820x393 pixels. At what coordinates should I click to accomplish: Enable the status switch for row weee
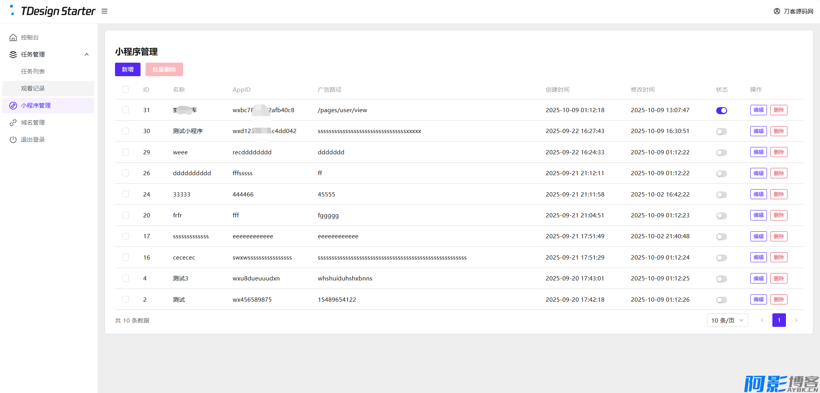click(x=721, y=153)
